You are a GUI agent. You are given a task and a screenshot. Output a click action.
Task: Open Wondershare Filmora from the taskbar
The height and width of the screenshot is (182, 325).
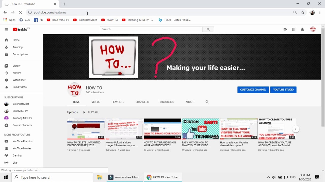click(x=125, y=177)
